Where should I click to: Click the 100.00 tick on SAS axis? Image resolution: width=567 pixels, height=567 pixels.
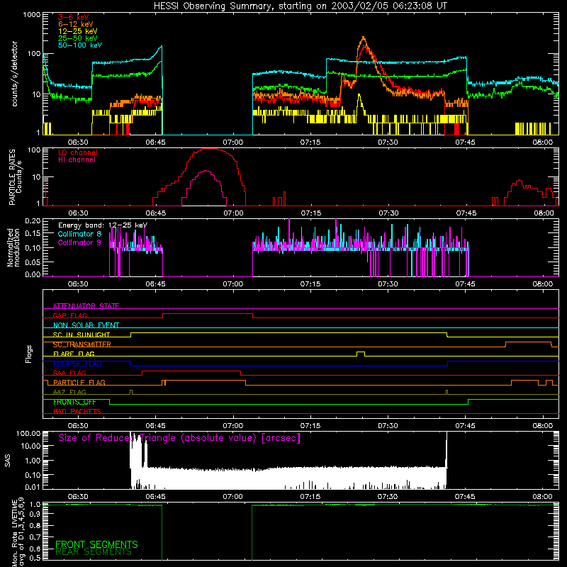tap(28, 433)
